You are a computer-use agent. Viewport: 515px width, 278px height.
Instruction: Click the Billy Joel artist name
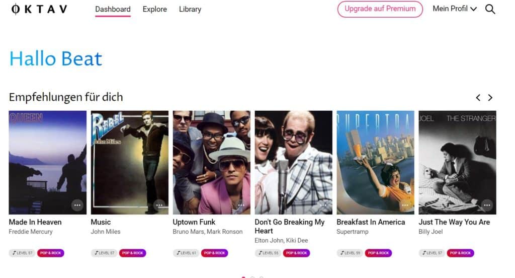(431, 232)
